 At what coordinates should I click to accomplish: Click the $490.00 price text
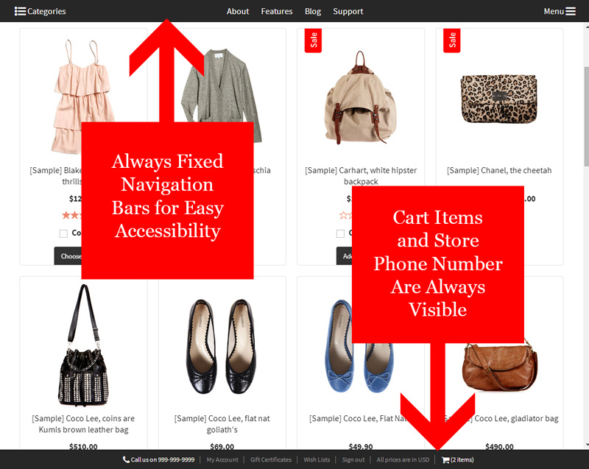click(499, 446)
